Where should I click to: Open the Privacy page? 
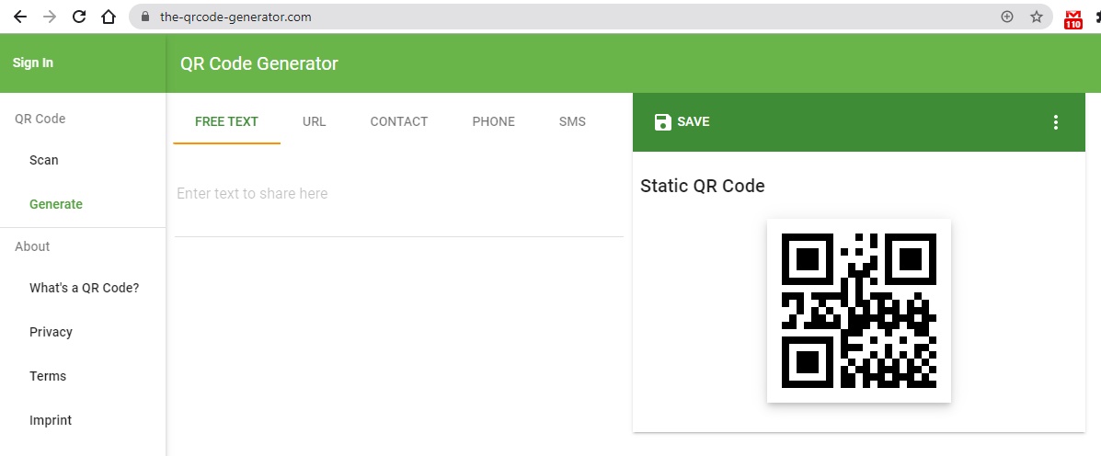click(51, 332)
